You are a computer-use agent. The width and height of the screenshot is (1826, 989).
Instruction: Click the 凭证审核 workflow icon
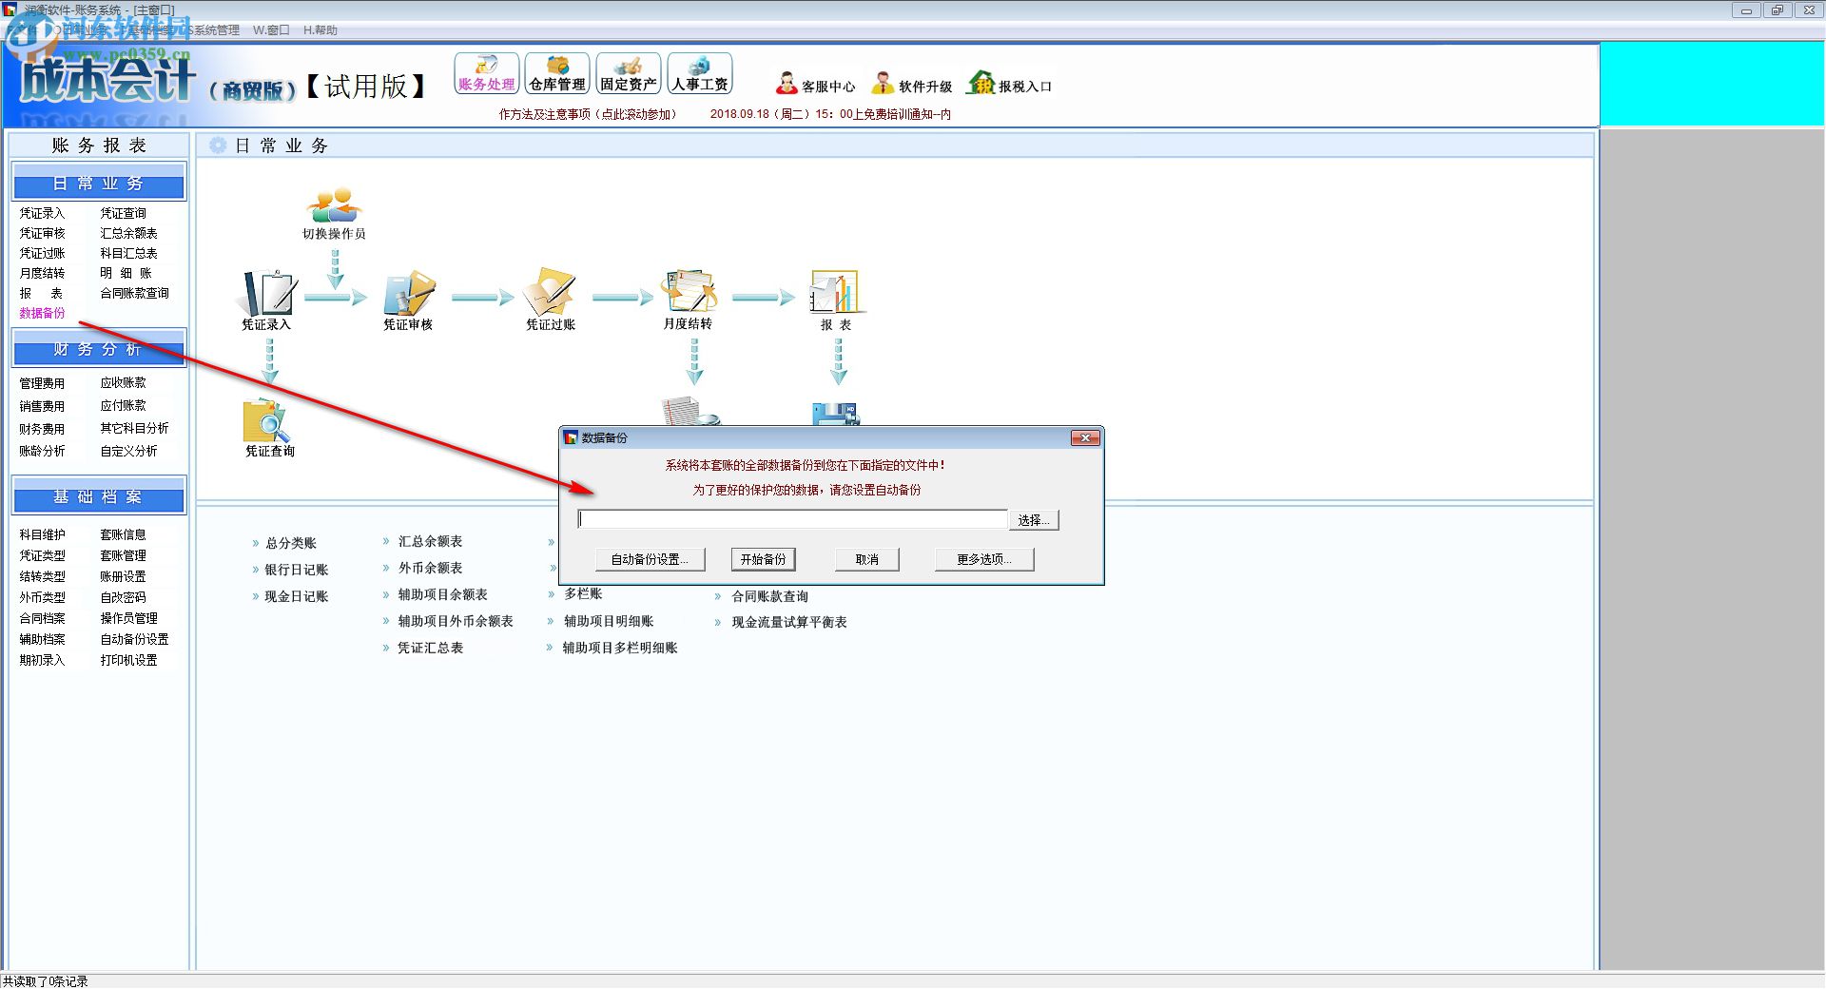pyautogui.click(x=408, y=301)
